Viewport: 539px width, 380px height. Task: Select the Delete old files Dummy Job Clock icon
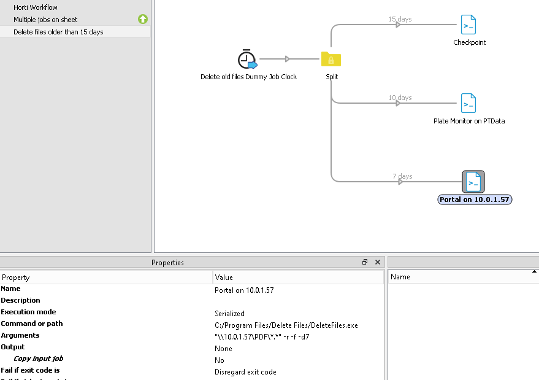tap(248, 59)
